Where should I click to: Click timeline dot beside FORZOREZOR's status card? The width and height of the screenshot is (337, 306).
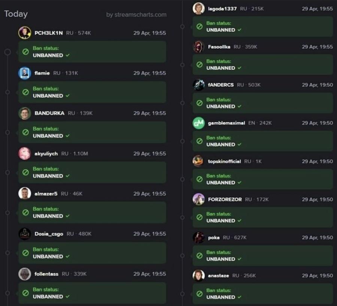point(182,217)
